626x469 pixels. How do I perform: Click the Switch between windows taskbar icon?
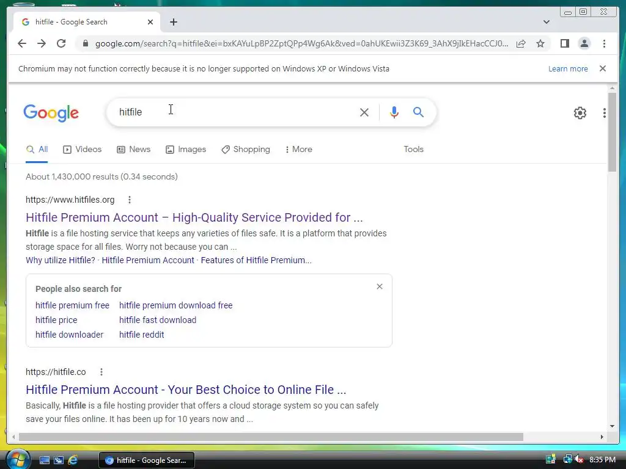tap(59, 460)
